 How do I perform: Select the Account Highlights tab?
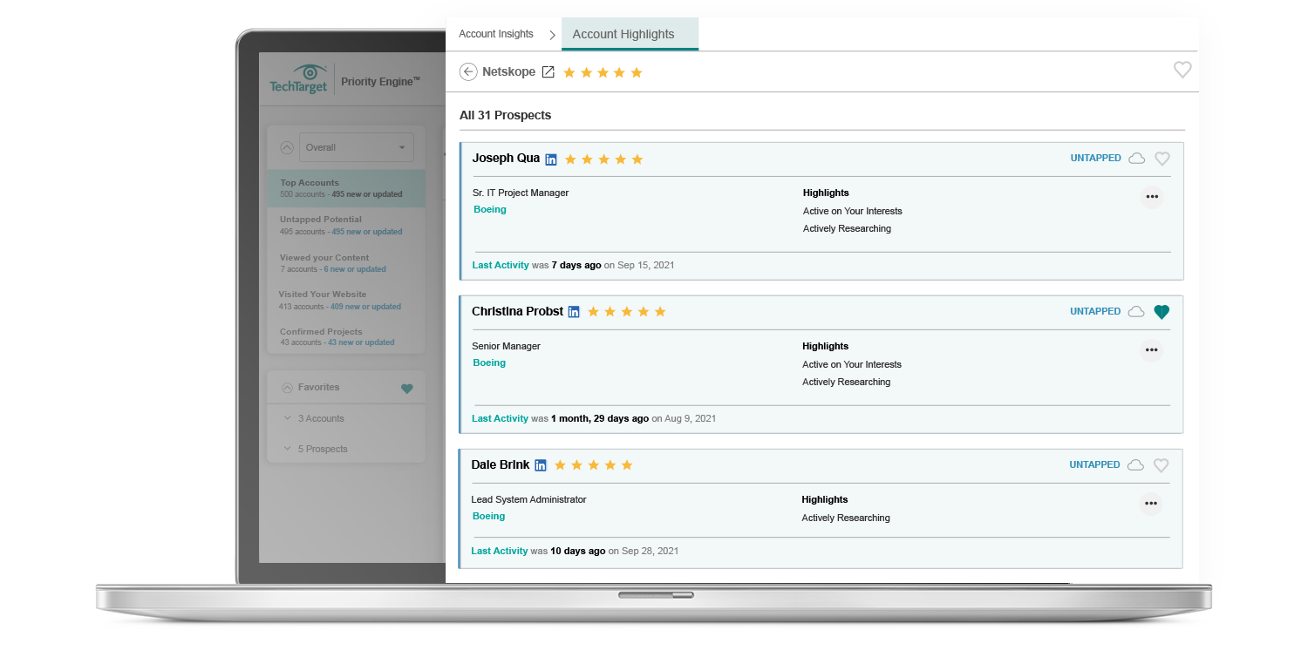(x=623, y=34)
